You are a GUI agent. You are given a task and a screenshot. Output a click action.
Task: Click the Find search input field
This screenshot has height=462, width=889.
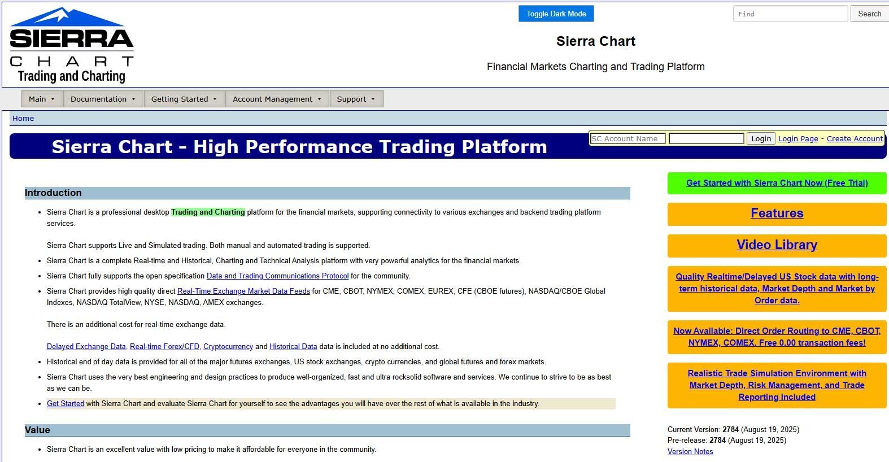click(790, 14)
